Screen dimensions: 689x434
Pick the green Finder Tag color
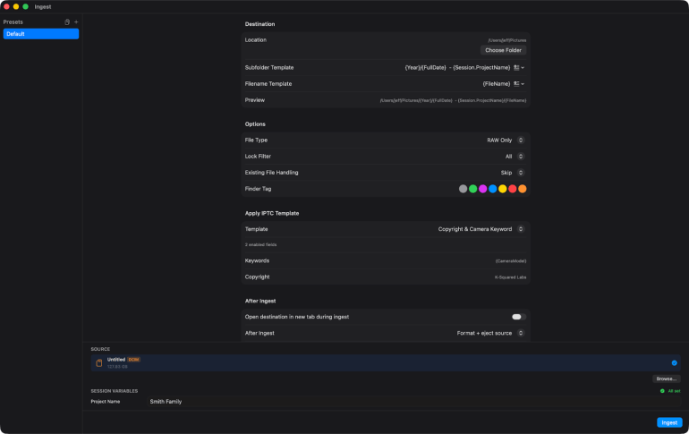[x=472, y=189]
